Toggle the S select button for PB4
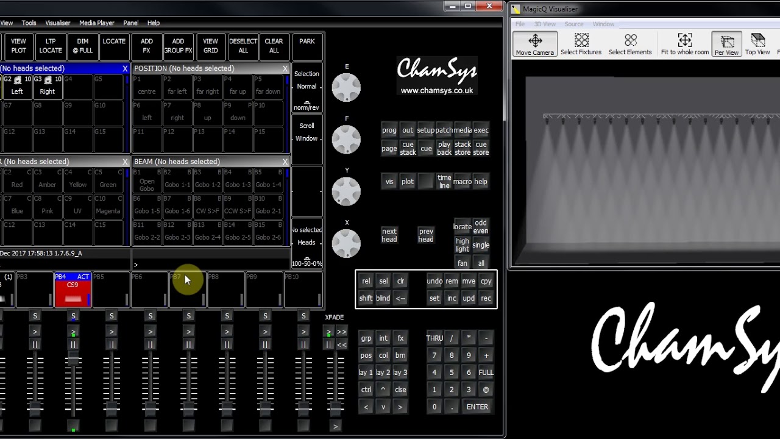780x439 pixels. (73, 316)
